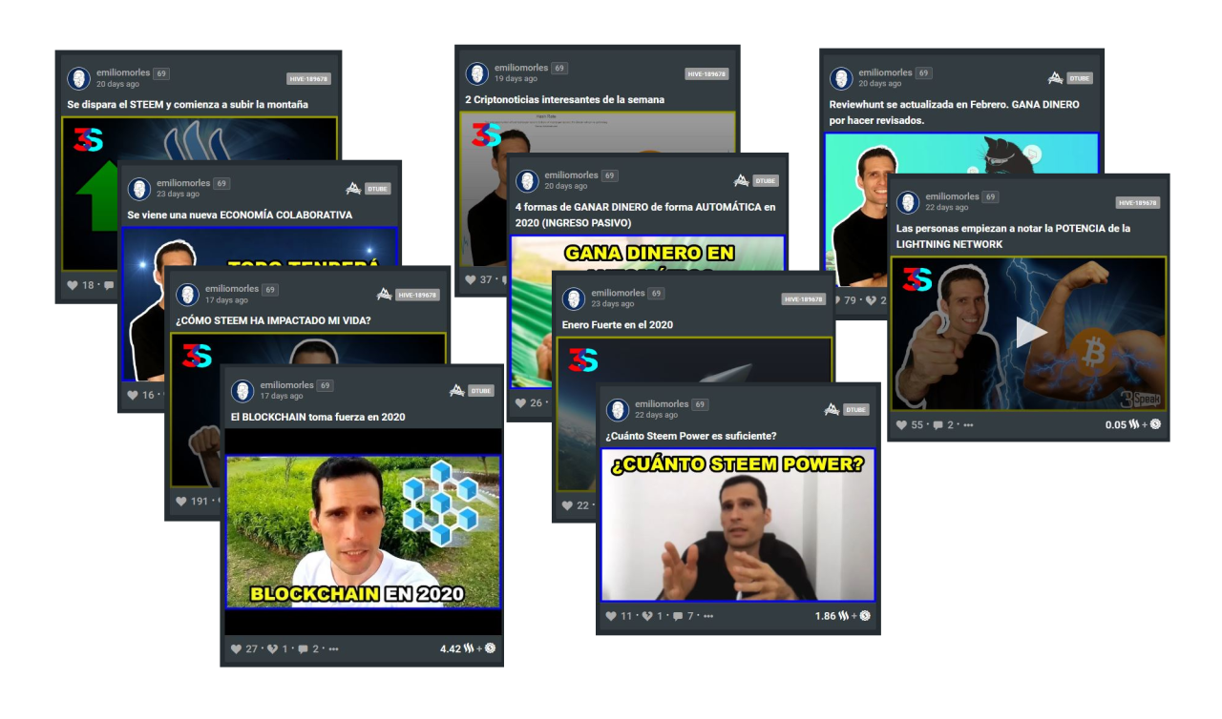This screenshot has height=719, width=1222.
Task: Click 4.42 payout value on BLOCKCHAIN post
Action: tap(451, 649)
